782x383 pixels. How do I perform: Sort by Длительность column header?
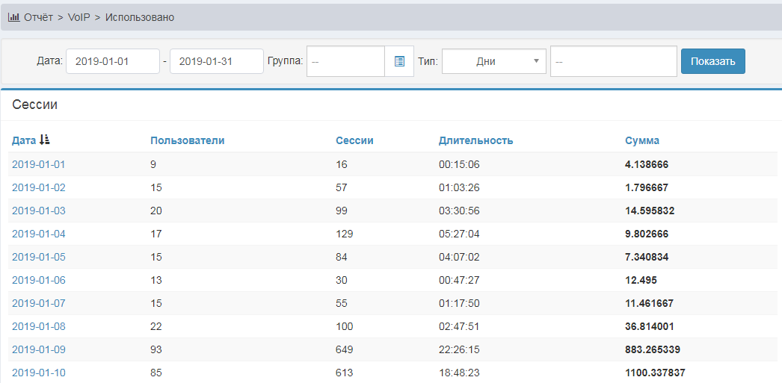pyautogui.click(x=475, y=140)
